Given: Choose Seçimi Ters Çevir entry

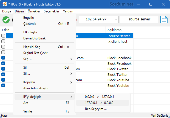Looking at the screenshot, I should tap(44, 53).
